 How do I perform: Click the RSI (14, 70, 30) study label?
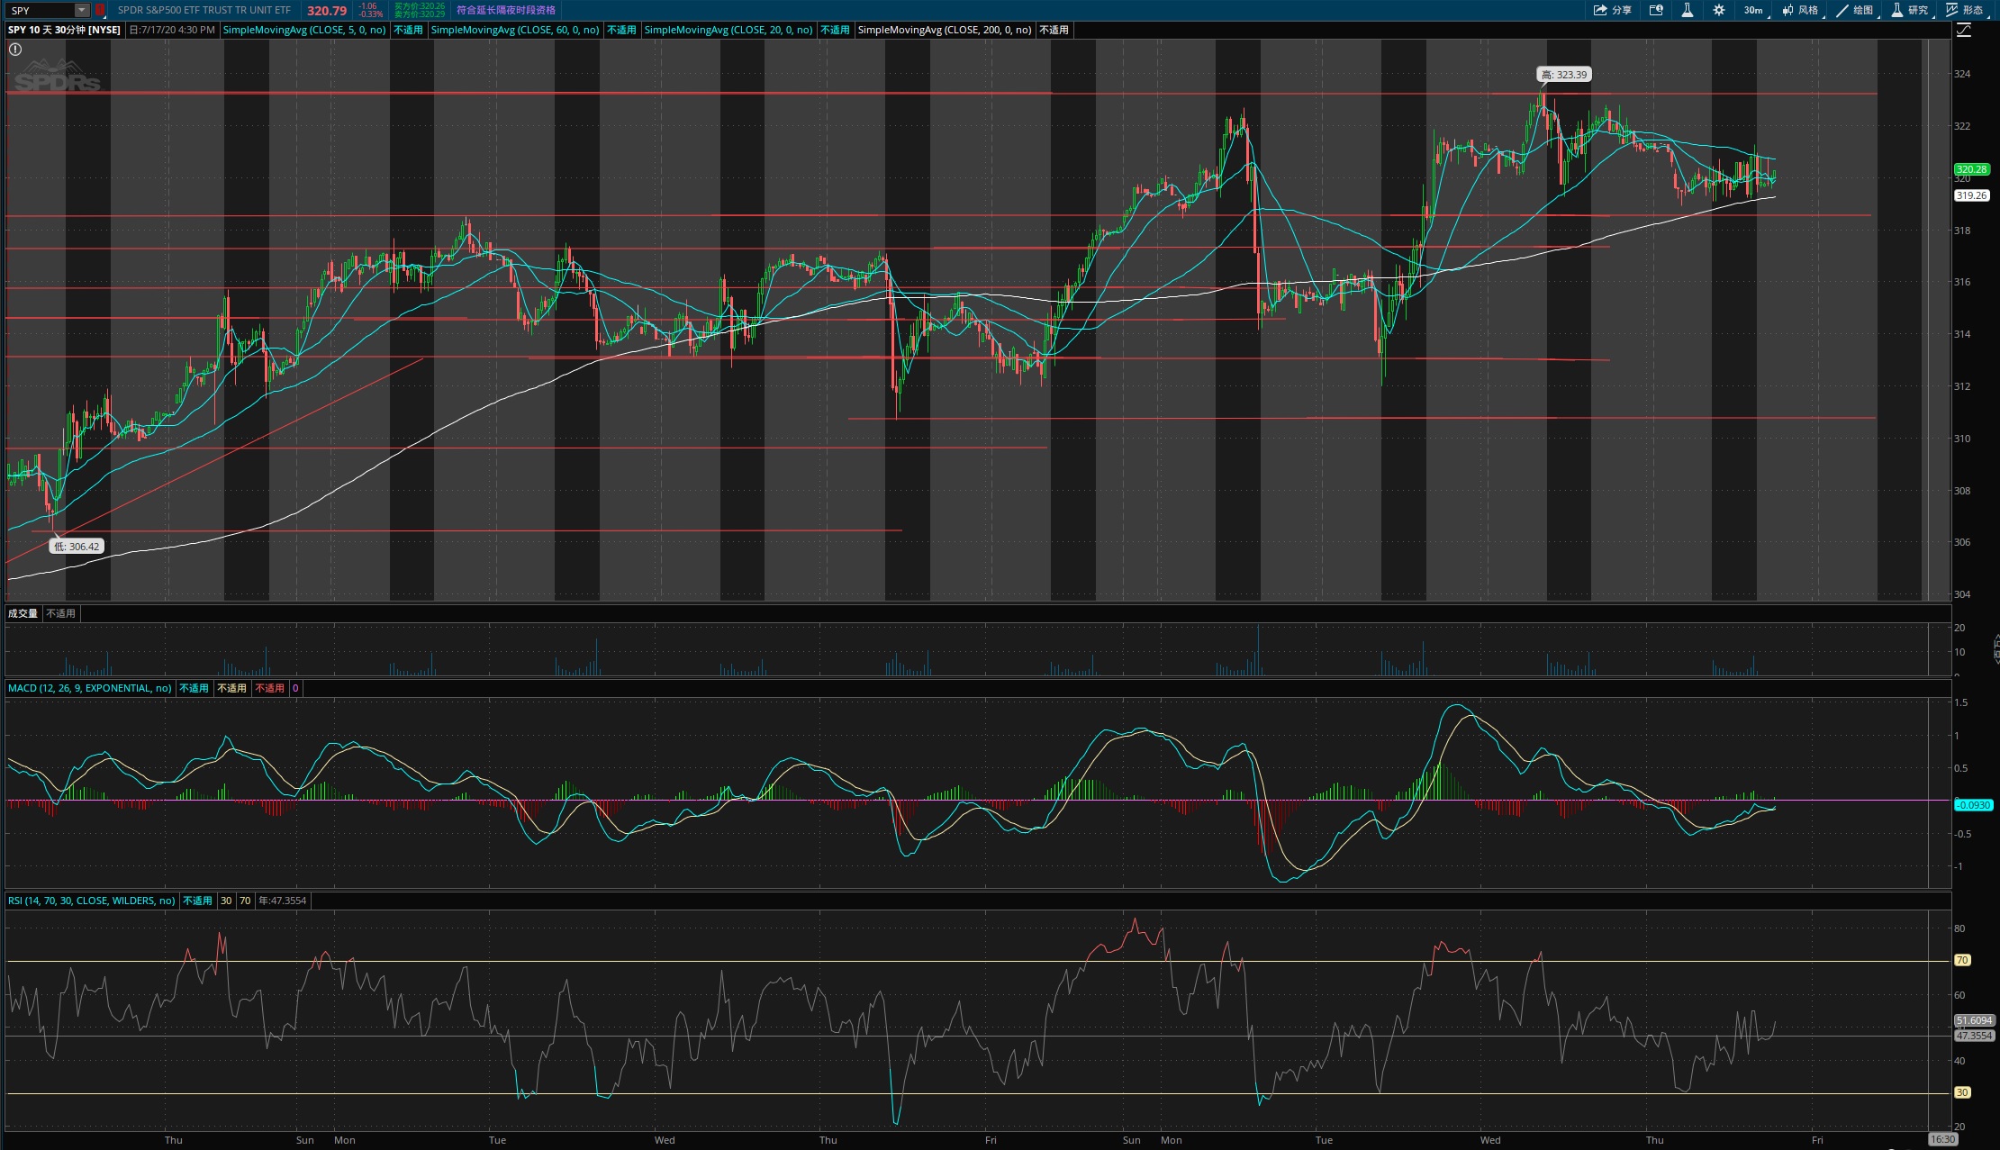click(x=92, y=901)
